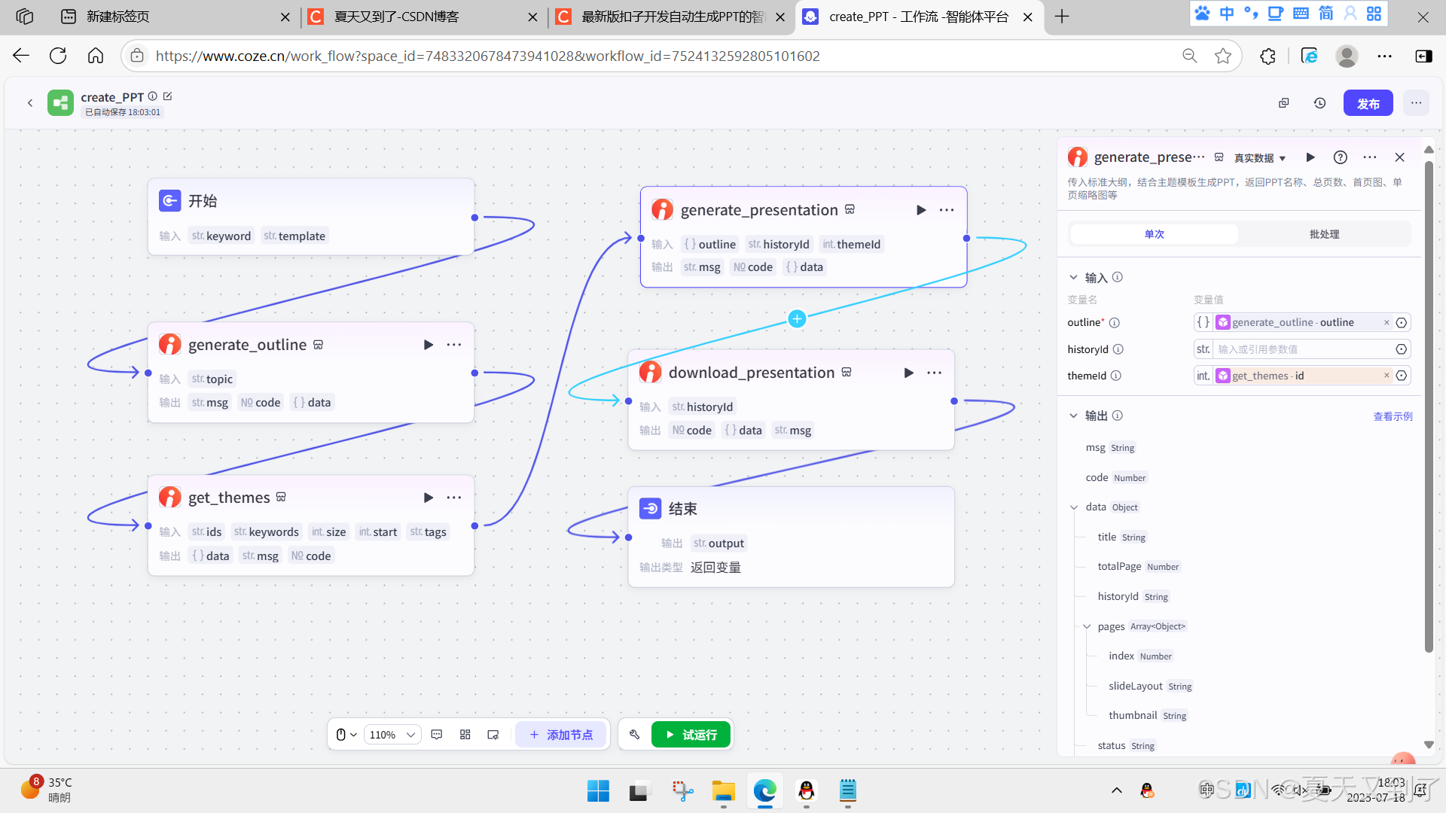Click the debug wrench icon
The width and height of the screenshot is (1446, 813).
(x=634, y=735)
